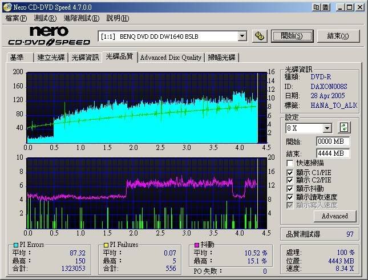Switch to the 光碟資訊 tab
The width and height of the screenshot is (368, 280).
85,58
